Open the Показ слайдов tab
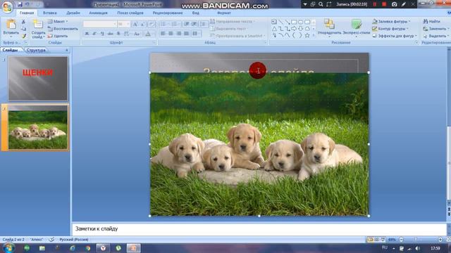451x253 pixels. click(130, 13)
